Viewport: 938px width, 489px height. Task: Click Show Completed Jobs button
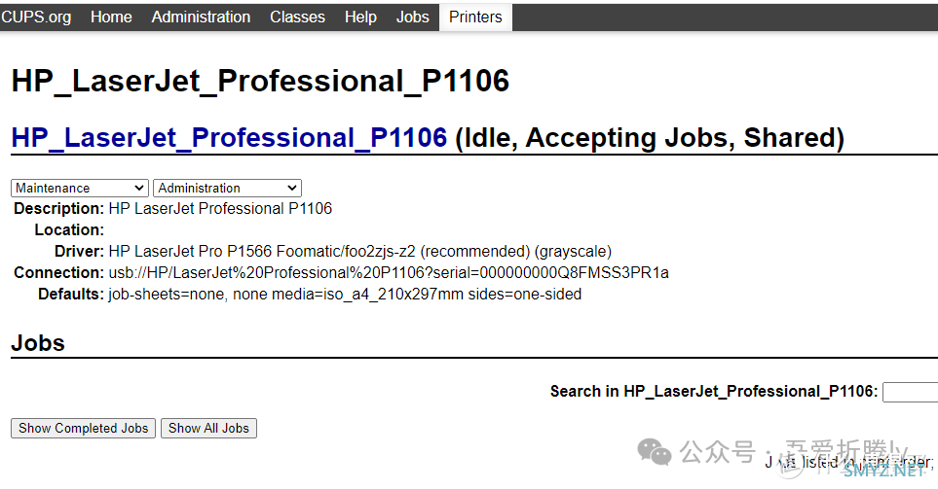[83, 428]
